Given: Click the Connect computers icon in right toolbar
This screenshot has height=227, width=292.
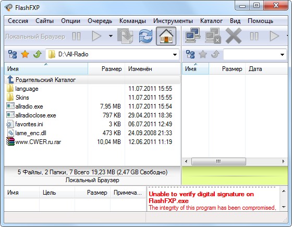Looking at the screenshot, I should (193, 35).
